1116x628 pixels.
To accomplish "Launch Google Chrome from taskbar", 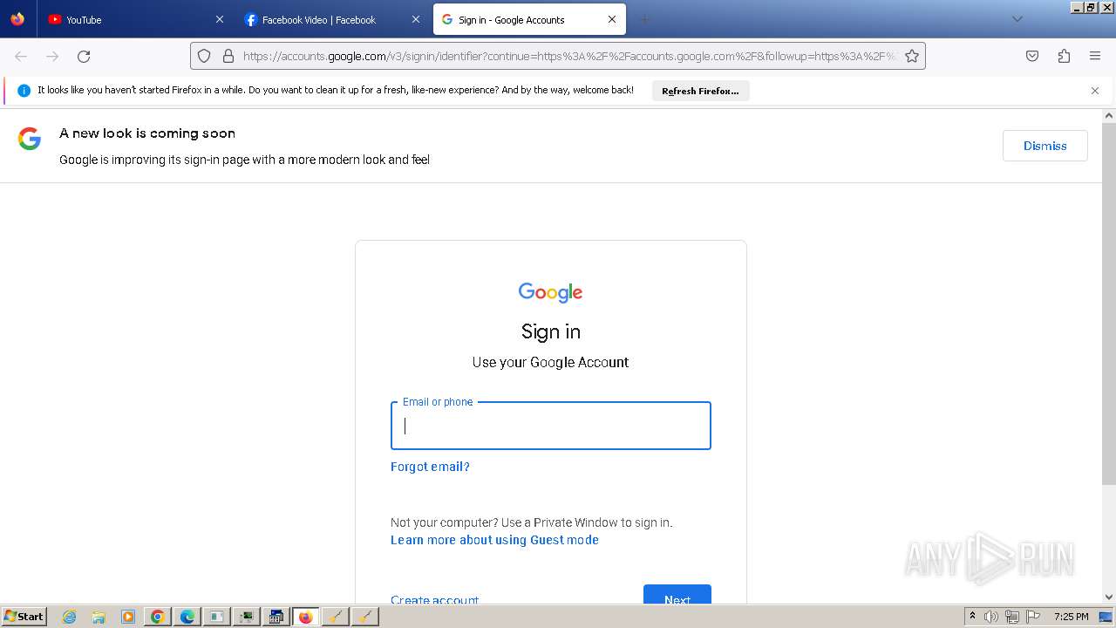I will click(158, 617).
